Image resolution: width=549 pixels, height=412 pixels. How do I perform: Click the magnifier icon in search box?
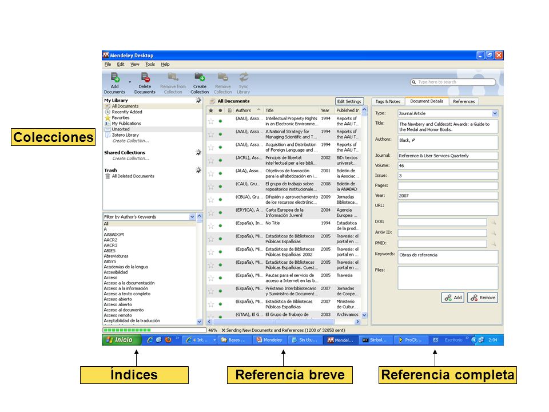point(414,82)
